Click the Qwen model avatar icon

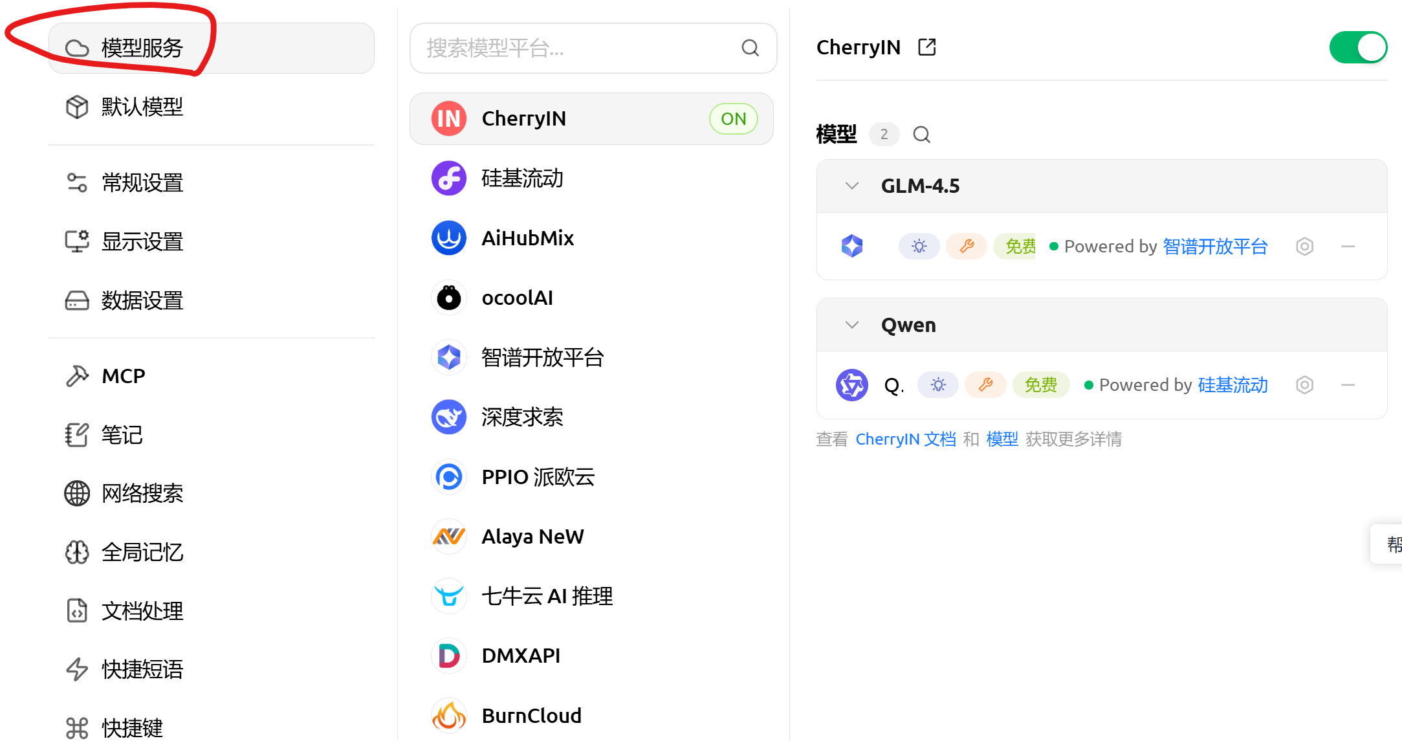[x=852, y=385]
